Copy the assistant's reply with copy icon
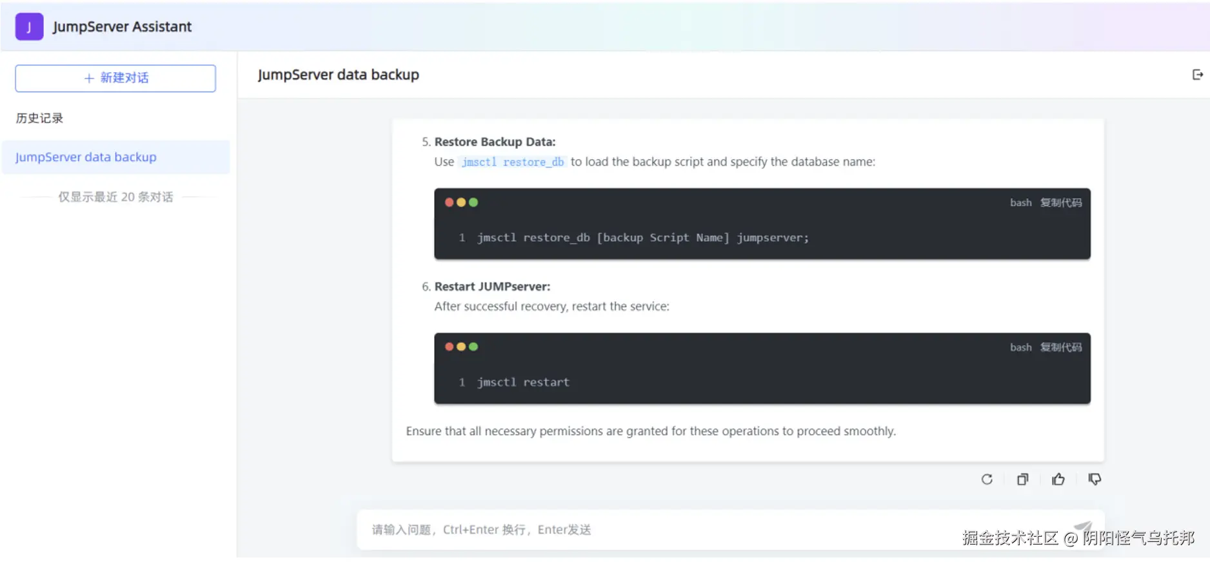Viewport: 1210px width, 562px height. pos(1022,479)
